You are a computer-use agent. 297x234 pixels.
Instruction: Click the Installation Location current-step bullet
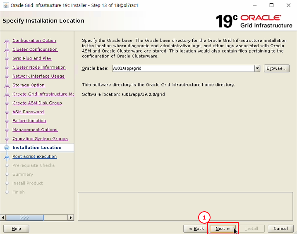7,148
